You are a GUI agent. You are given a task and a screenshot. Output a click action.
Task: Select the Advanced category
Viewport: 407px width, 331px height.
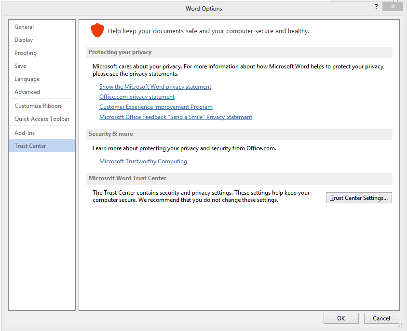tap(27, 92)
